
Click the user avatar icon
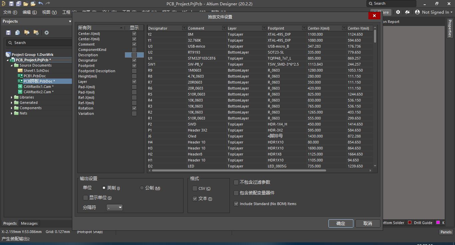click(x=417, y=12)
